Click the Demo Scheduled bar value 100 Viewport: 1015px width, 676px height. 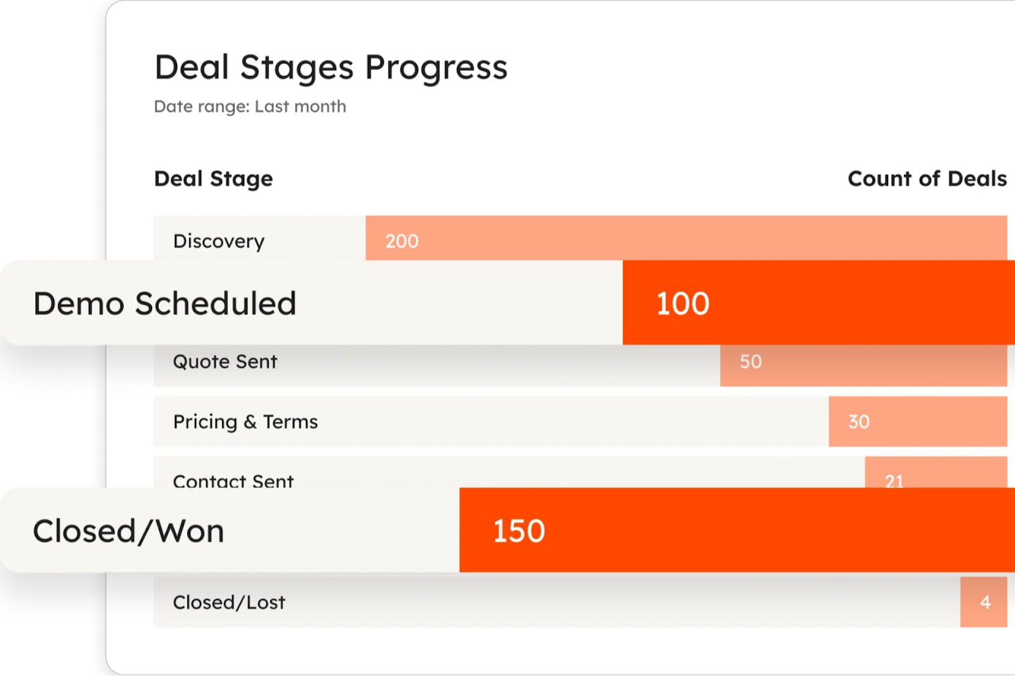(683, 303)
